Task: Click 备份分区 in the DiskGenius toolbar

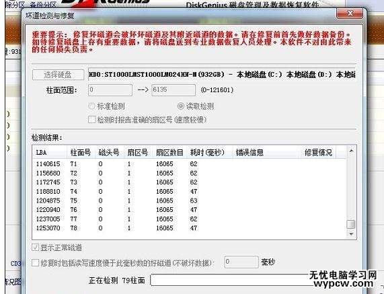Action: [43, 5]
